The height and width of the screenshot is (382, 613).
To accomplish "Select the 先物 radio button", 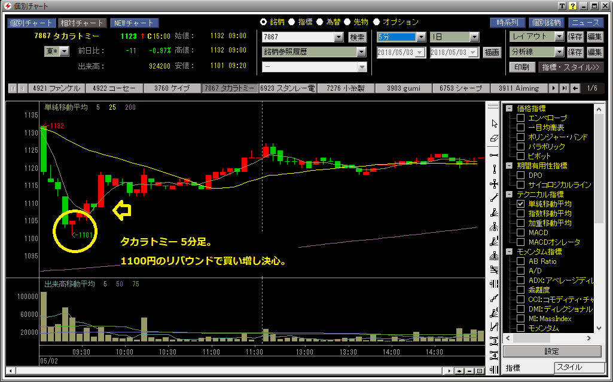I will coord(347,22).
